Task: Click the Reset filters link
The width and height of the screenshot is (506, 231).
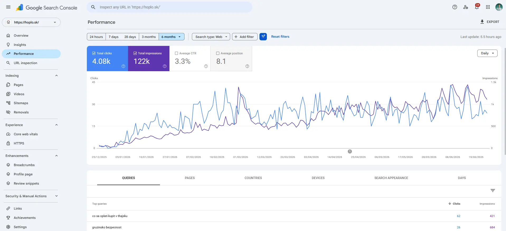Action: (x=280, y=37)
